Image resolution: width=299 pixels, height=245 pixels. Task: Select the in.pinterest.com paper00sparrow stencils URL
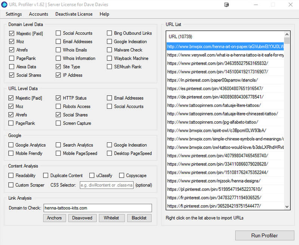[225, 80]
